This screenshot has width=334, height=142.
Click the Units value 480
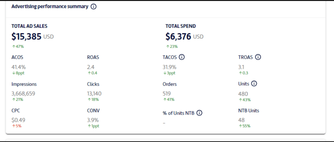243,94
